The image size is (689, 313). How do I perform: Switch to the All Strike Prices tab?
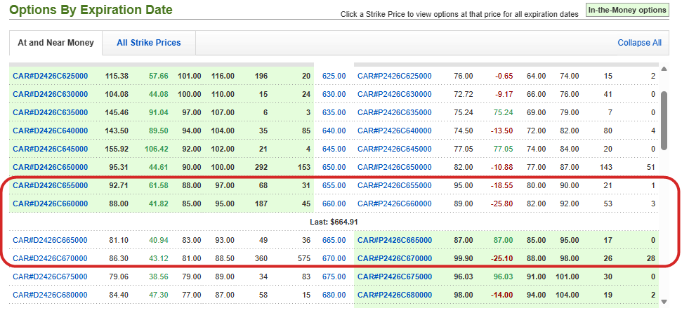pyautogui.click(x=148, y=43)
